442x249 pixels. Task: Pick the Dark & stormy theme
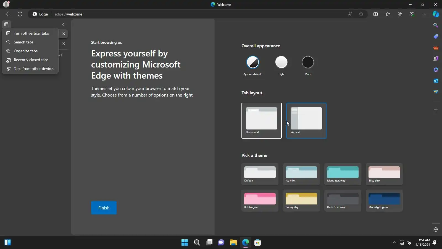(x=343, y=201)
